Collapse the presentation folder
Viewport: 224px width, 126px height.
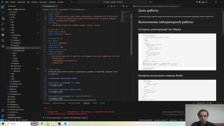pyautogui.click(x=16, y=35)
